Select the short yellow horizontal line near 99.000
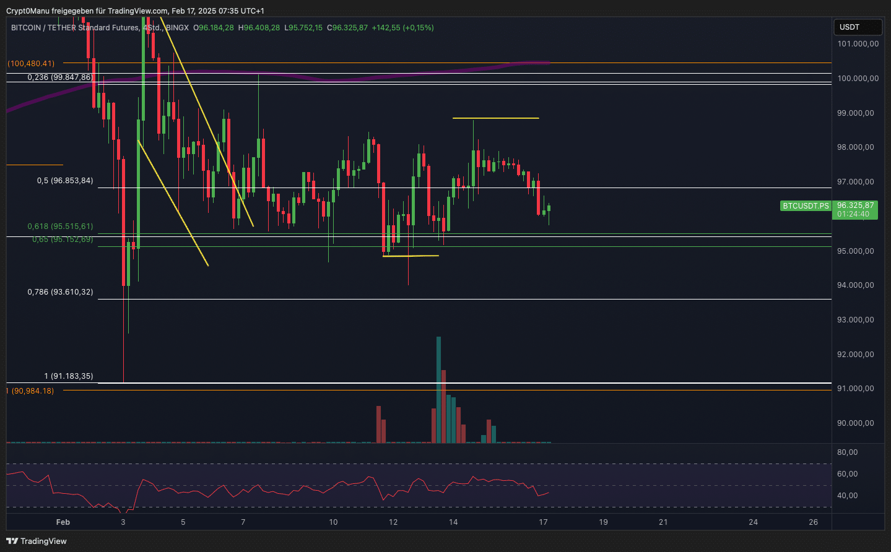Screen dimensions: 891x552 coord(495,118)
